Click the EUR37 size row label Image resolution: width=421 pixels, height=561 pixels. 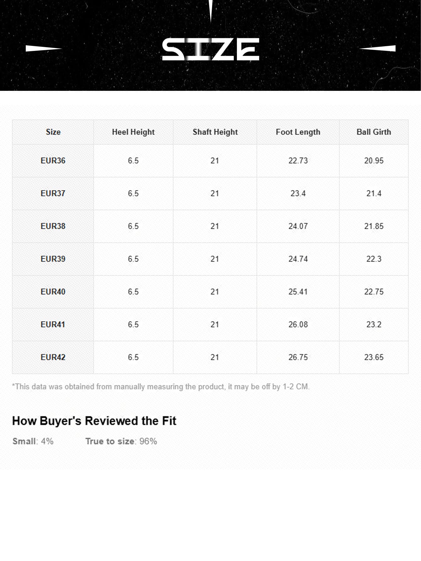53,193
